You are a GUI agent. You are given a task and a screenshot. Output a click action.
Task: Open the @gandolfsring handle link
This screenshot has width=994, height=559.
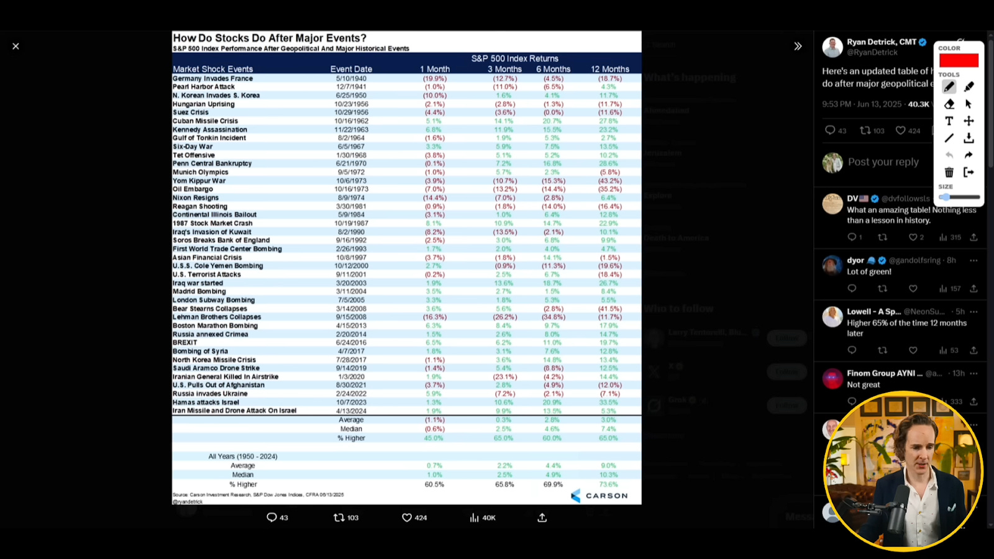[x=916, y=260]
